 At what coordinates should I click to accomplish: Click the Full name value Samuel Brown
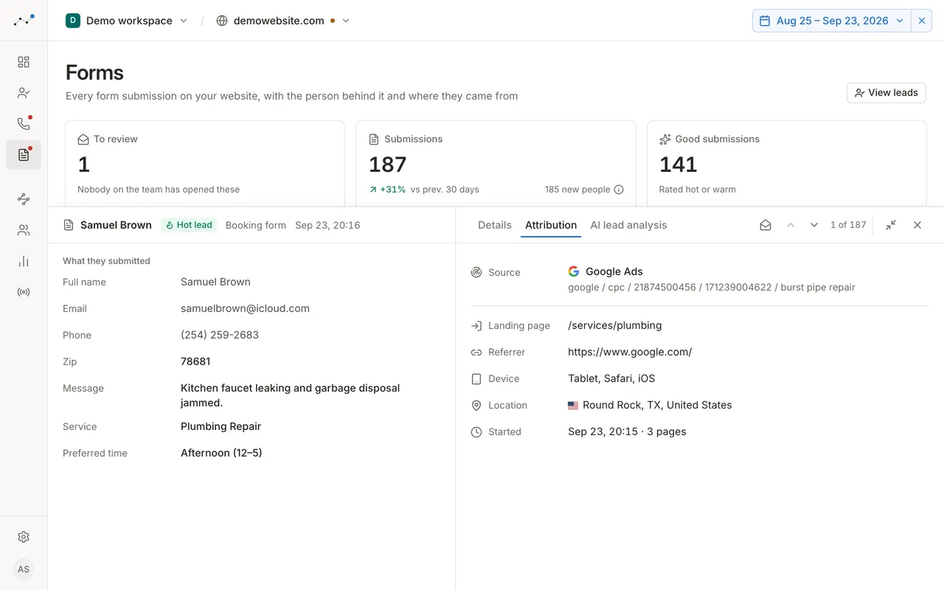click(215, 282)
